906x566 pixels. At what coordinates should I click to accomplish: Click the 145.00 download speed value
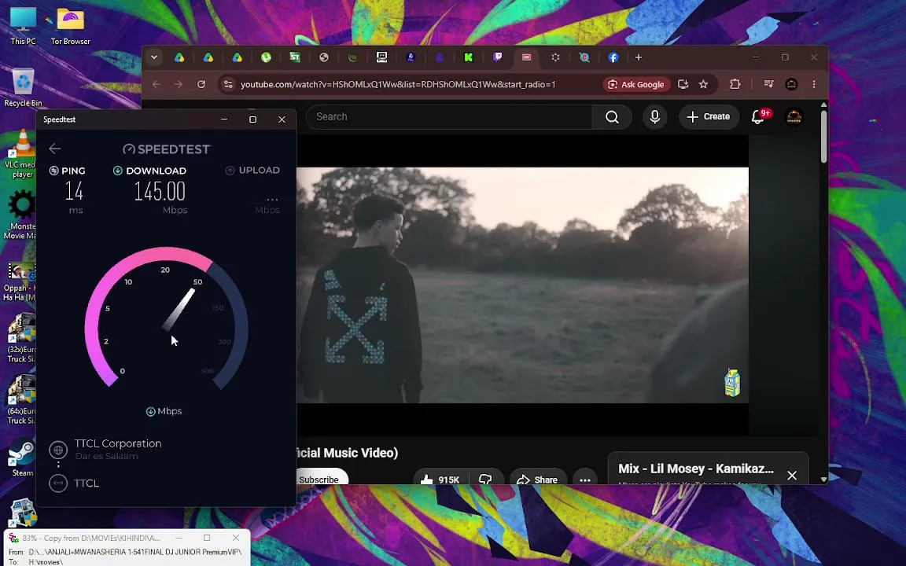(160, 191)
